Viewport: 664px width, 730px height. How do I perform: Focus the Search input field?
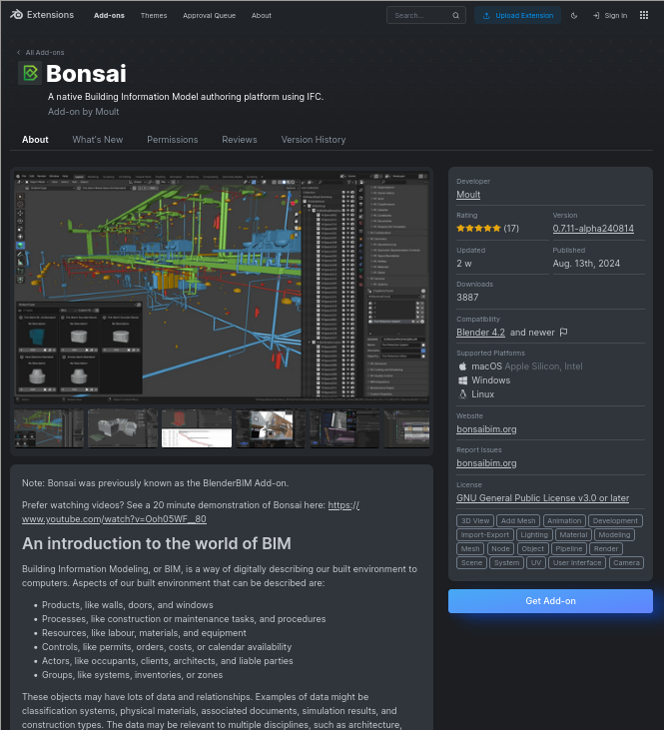click(426, 15)
